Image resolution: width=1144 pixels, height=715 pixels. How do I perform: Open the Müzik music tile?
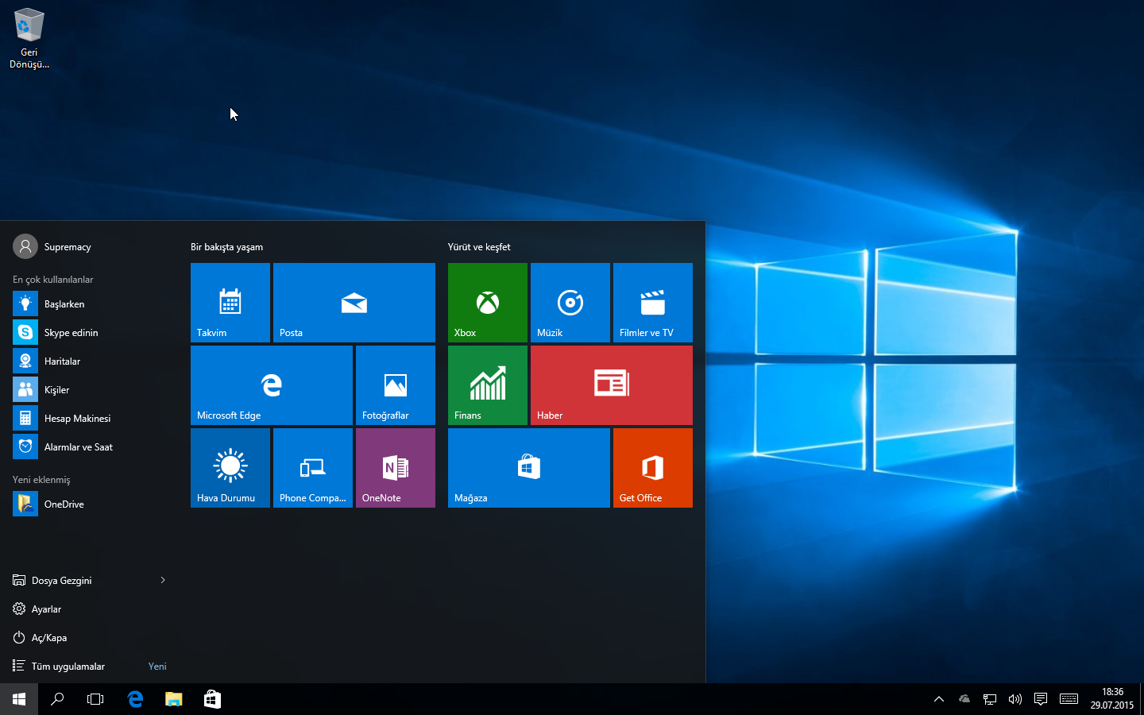[570, 303]
